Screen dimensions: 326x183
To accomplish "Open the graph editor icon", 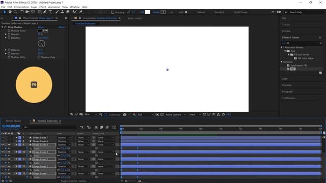I will (114, 127).
